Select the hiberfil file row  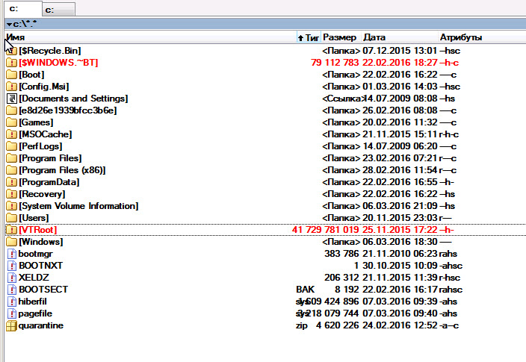34,302
